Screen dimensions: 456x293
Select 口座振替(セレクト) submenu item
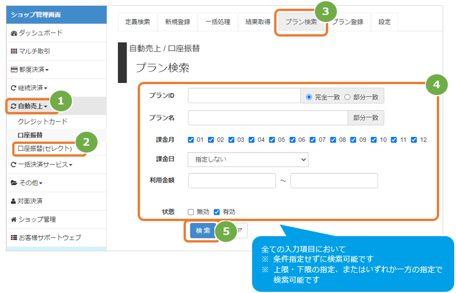point(45,149)
